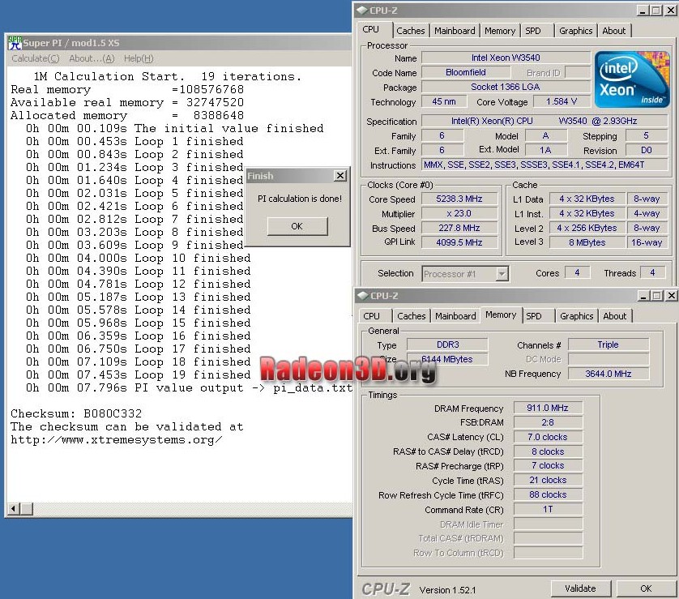679x599 pixels.
Task: Click the 1M Calculation Start line
Action: click(167, 77)
